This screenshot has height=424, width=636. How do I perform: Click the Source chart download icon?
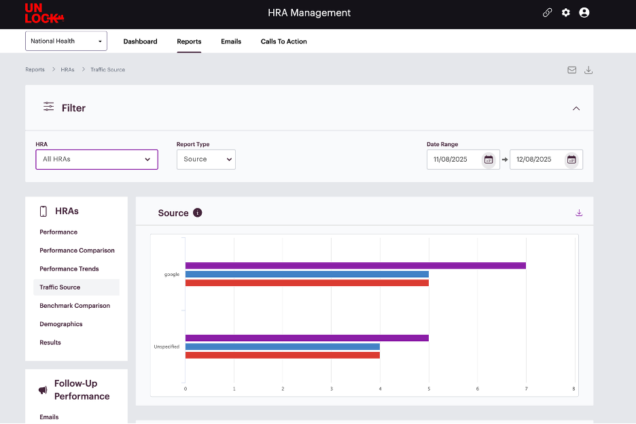(x=579, y=213)
